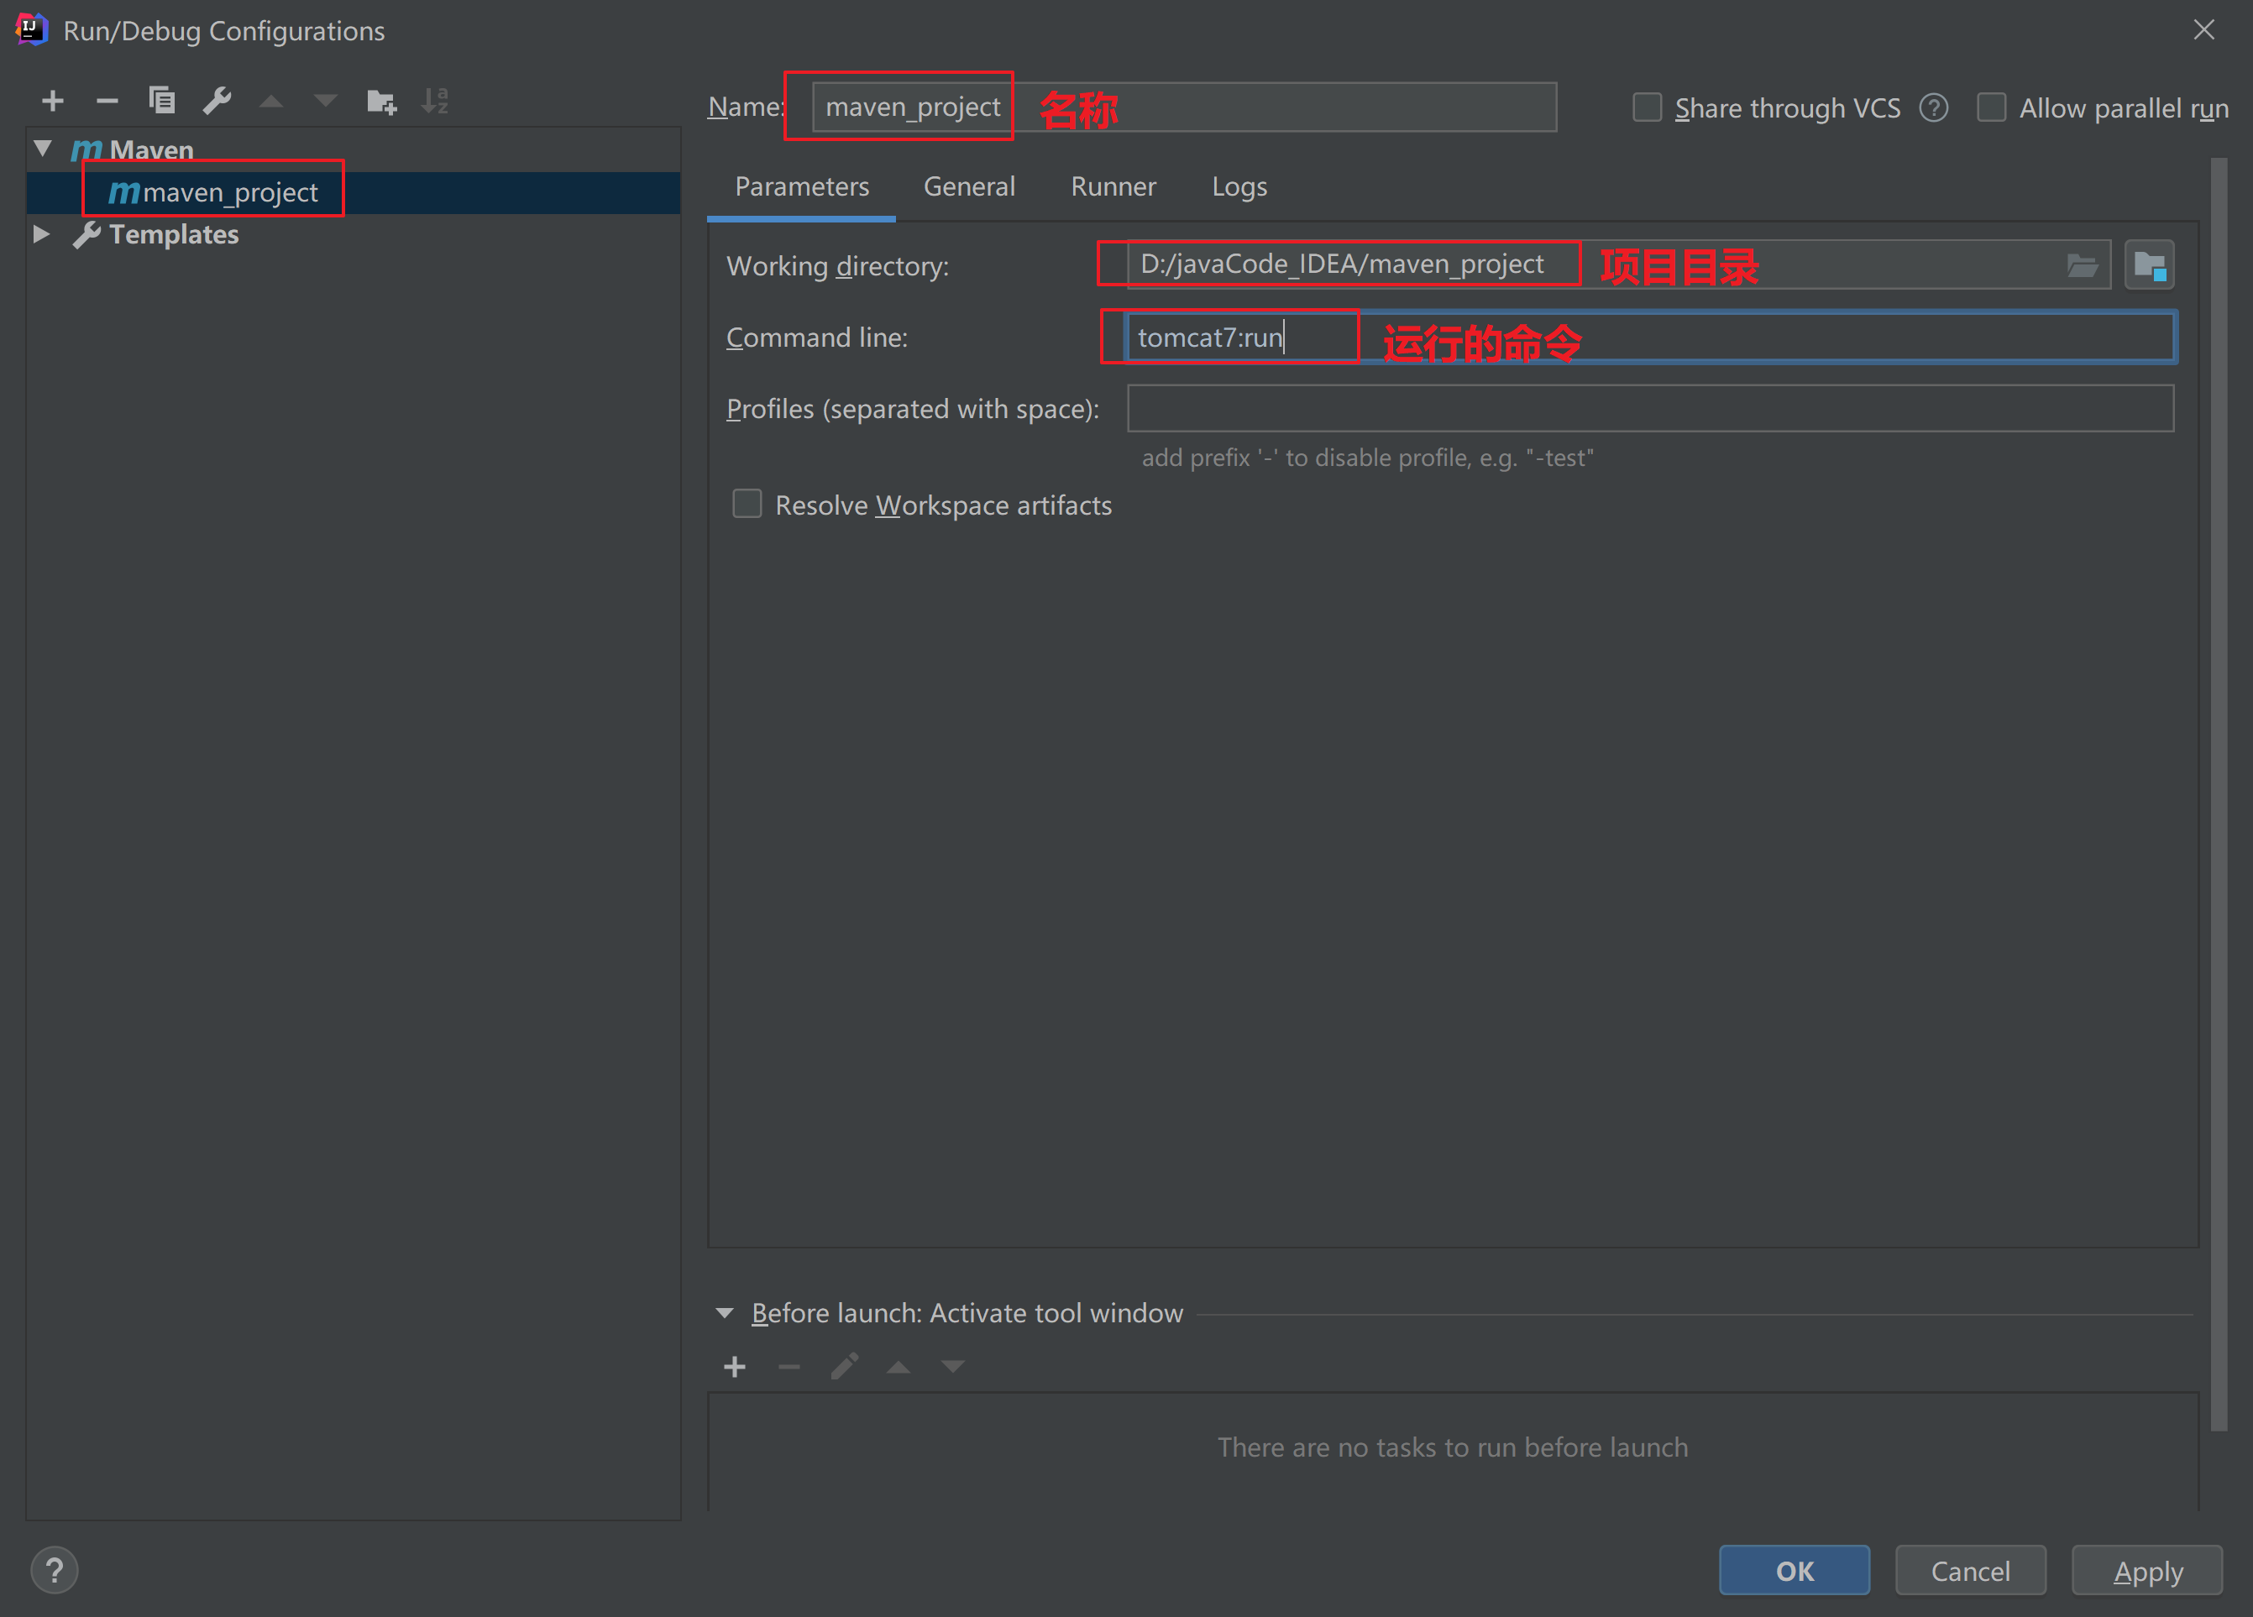The width and height of the screenshot is (2253, 1617).
Task: Focus the Working directory input field
Action: (1619, 265)
